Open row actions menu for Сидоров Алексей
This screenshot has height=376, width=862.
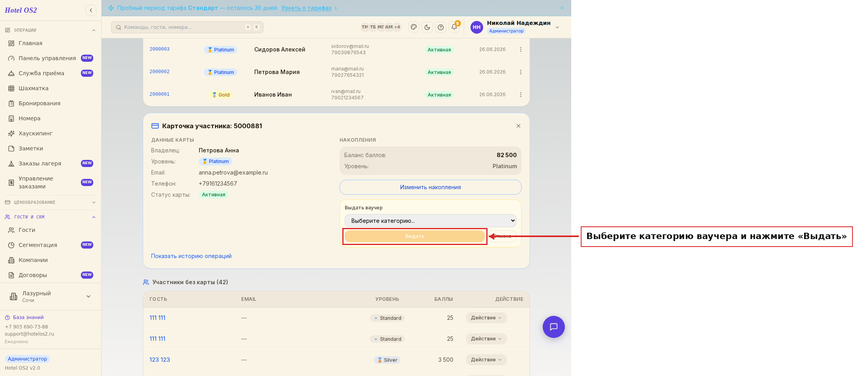[521, 49]
